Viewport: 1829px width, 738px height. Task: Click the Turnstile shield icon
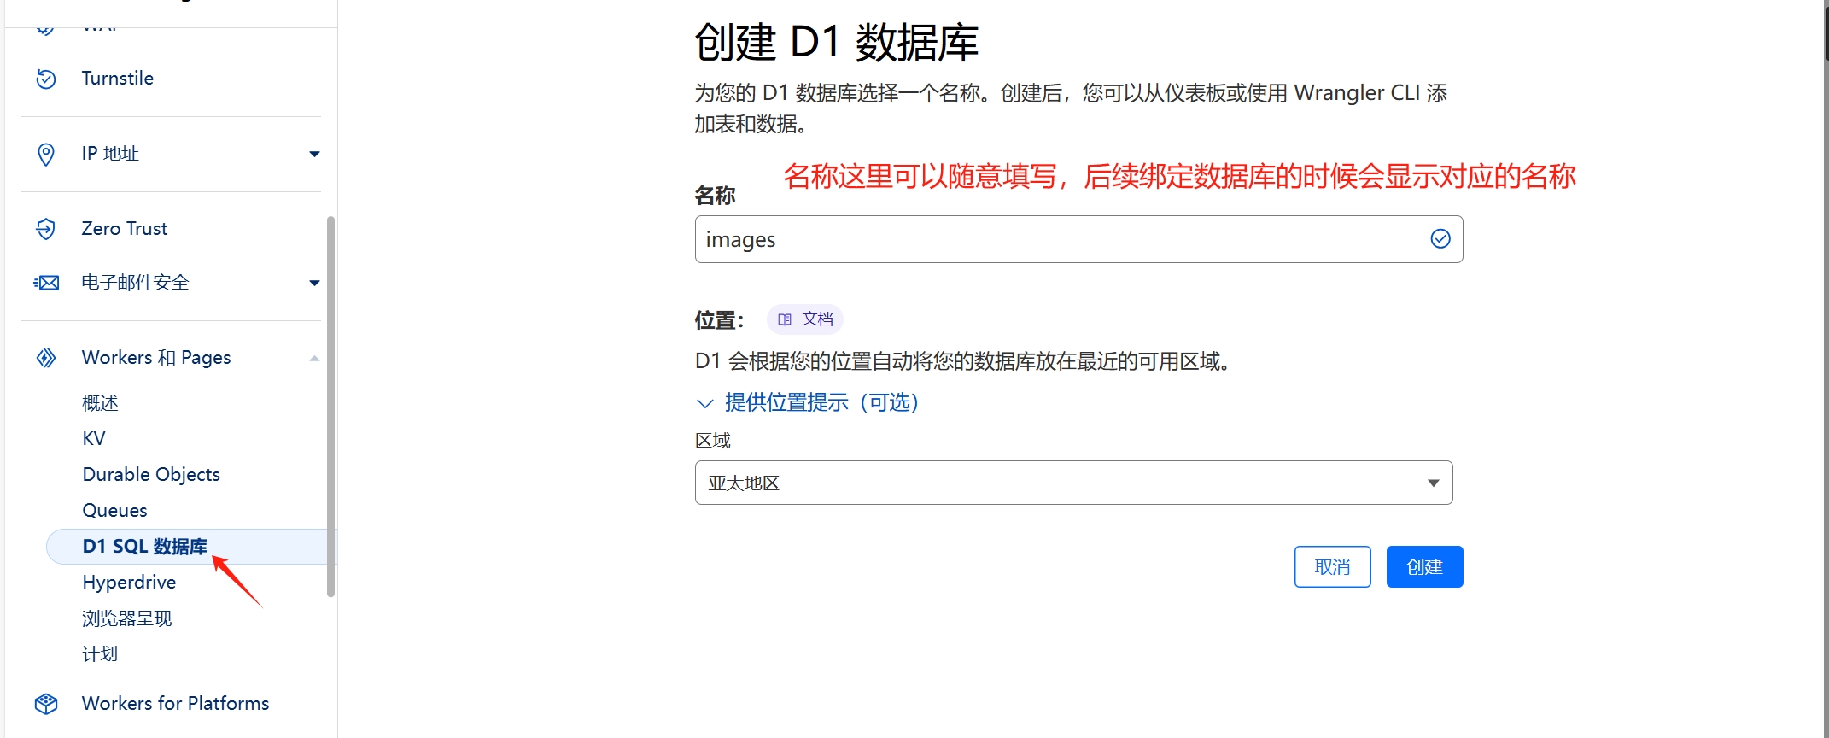pos(46,79)
